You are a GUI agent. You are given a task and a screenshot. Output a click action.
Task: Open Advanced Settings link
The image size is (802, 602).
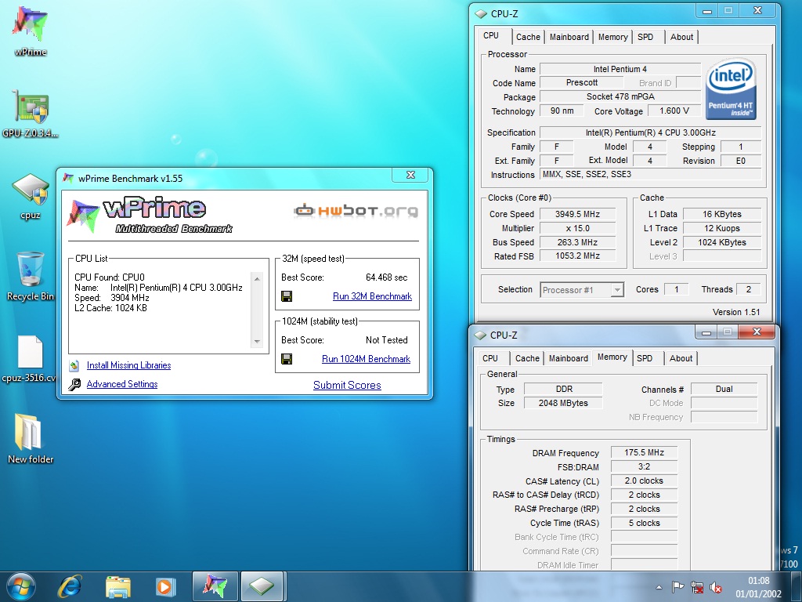tap(122, 384)
